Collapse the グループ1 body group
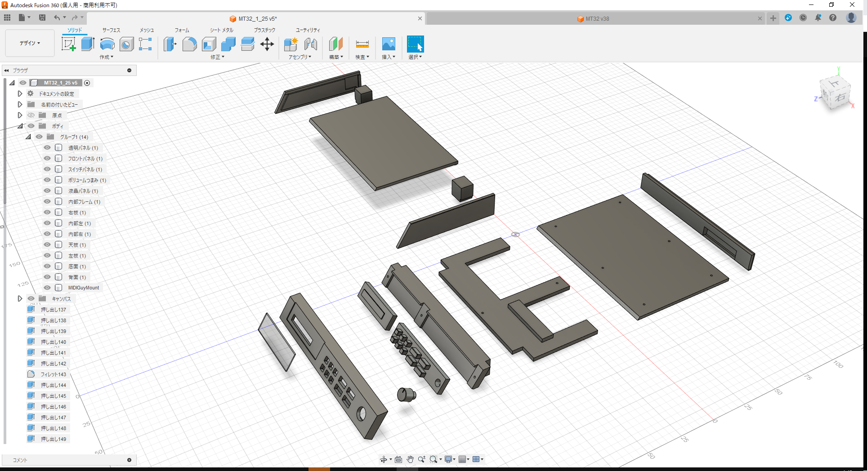 [x=28, y=137]
